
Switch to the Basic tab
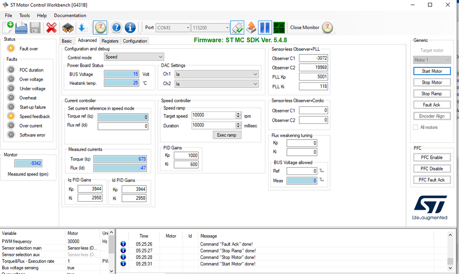67,41
